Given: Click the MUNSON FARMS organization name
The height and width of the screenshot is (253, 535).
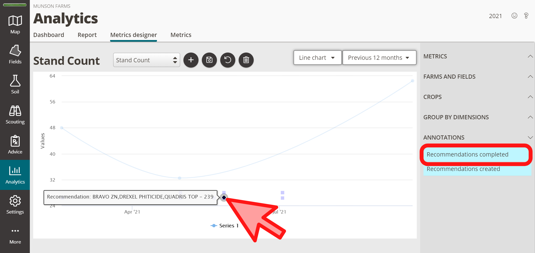Looking at the screenshot, I should pyautogui.click(x=52, y=6).
